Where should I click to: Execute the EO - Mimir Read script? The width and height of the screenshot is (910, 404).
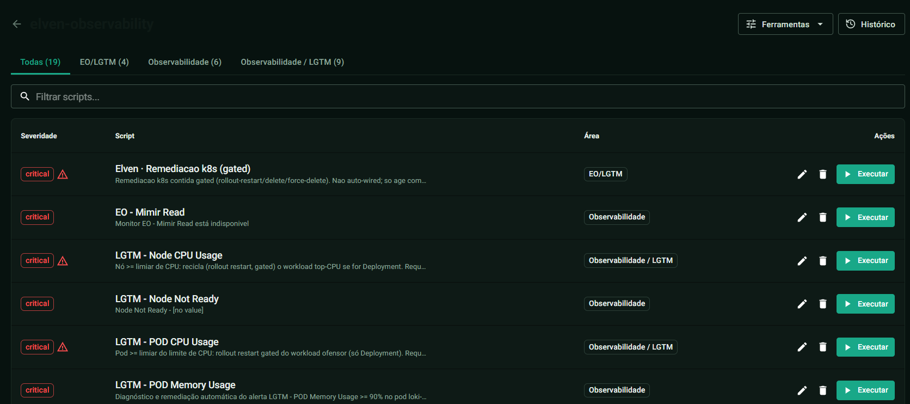point(865,217)
